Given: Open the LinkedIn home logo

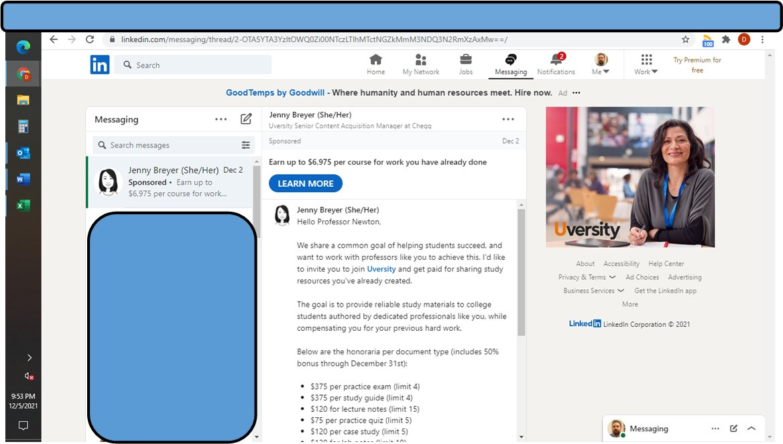Looking at the screenshot, I should tap(100, 65).
